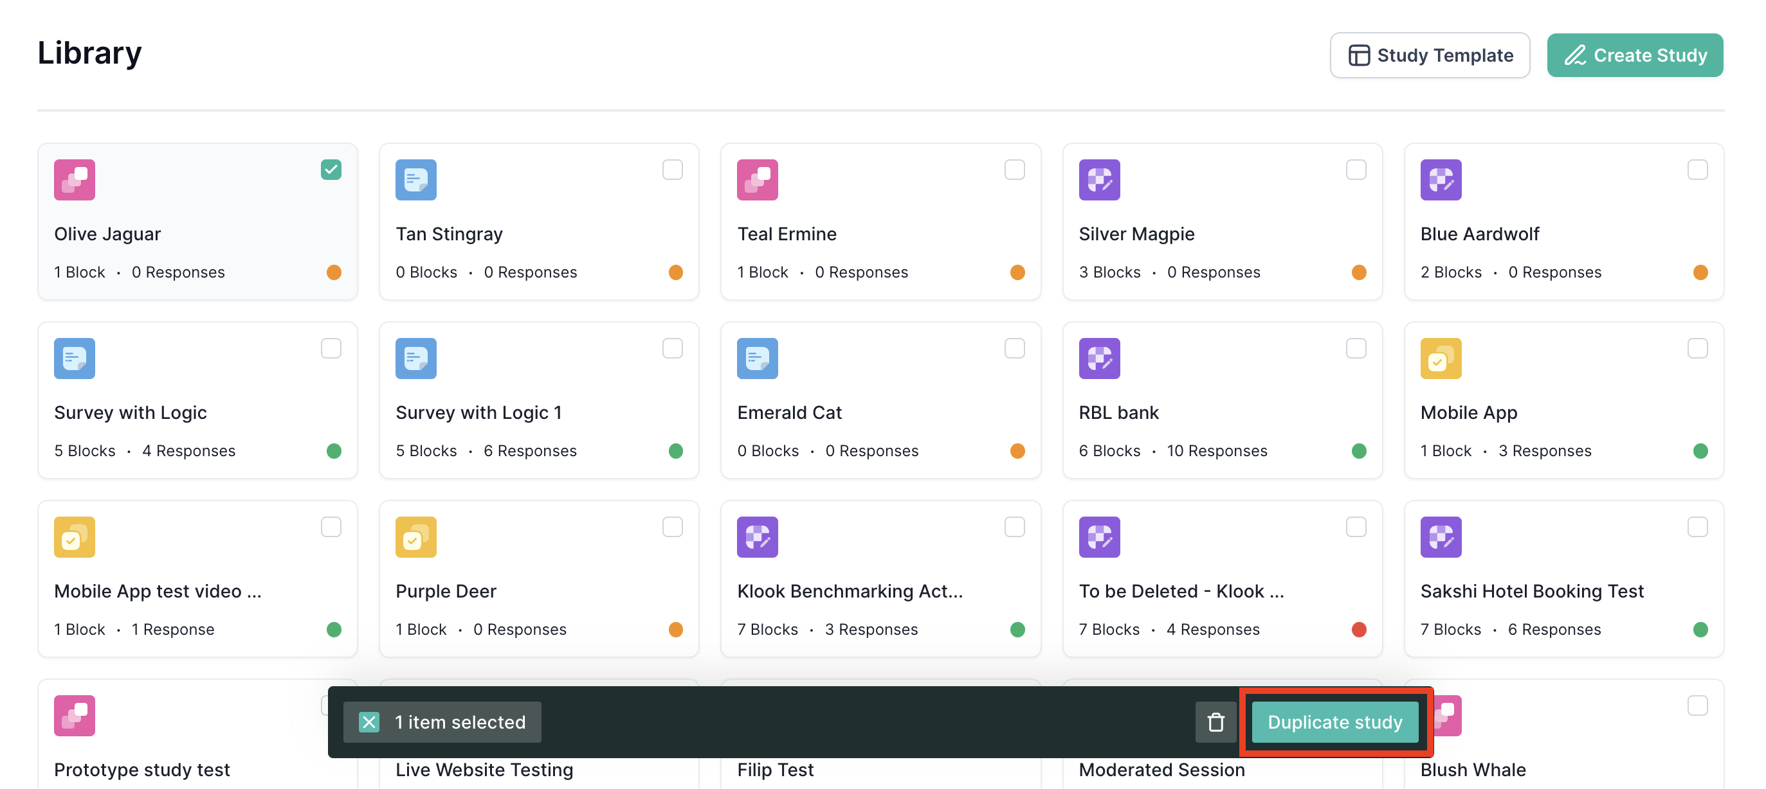The height and width of the screenshot is (789, 1766).
Task: Click the Survey with Logic blue icon
Action: point(74,359)
